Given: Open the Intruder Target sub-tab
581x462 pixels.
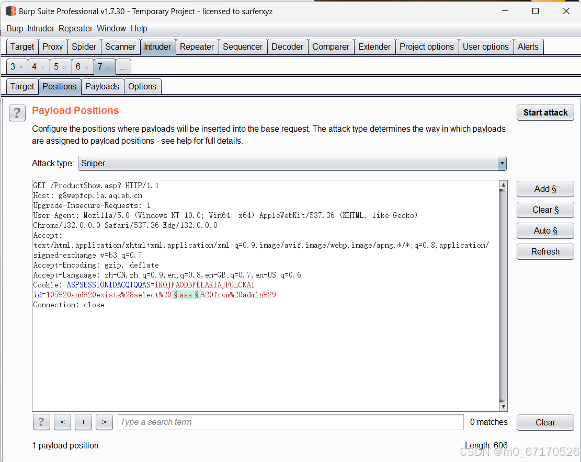Looking at the screenshot, I should (x=22, y=86).
